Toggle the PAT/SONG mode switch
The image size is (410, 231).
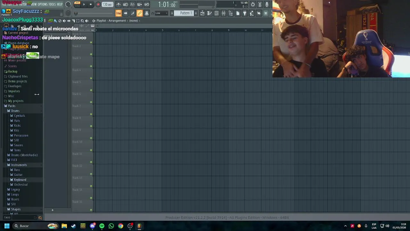click(x=77, y=4)
